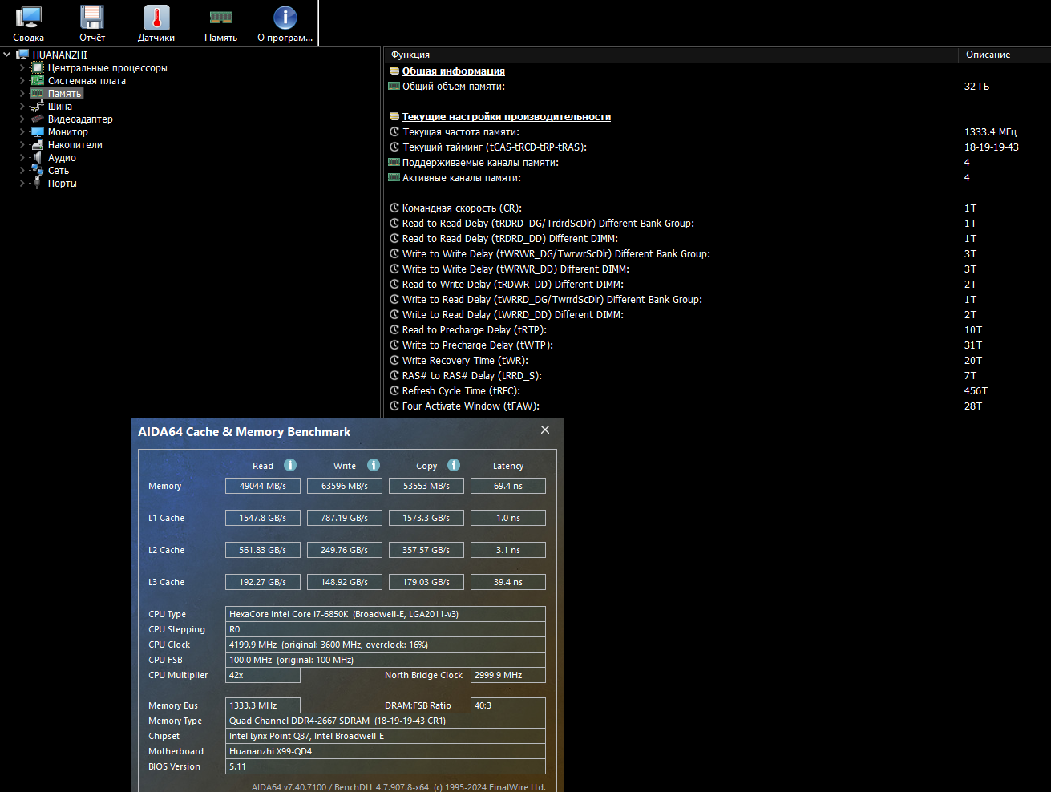1051x792 pixels.
Task: Expand the Сеть tree node
Action: coord(22,171)
